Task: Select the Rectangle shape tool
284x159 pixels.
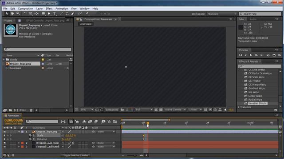Action: pyautogui.click(x=43, y=14)
